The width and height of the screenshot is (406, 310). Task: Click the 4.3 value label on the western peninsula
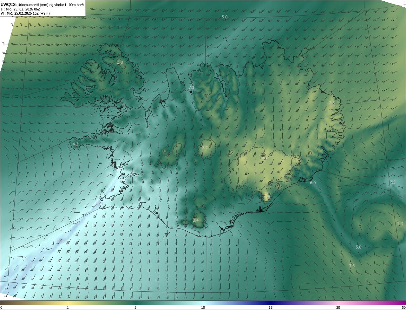tap(75, 144)
